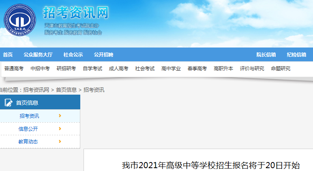Open the 首页 main menu item
This screenshot has width=313, height=171.
(x=8, y=55)
